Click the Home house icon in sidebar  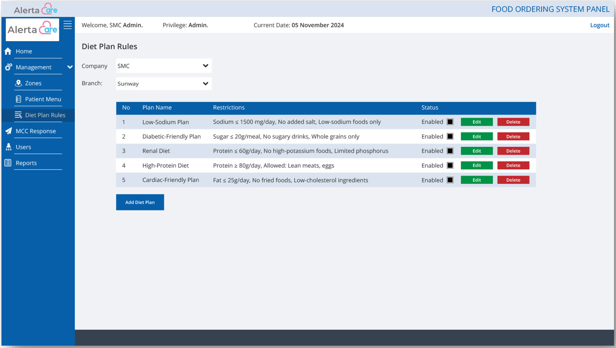(8, 51)
